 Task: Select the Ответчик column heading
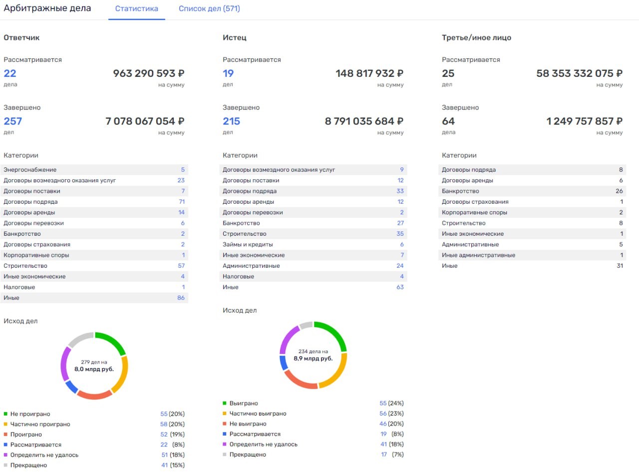pyautogui.click(x=21, y=38)
